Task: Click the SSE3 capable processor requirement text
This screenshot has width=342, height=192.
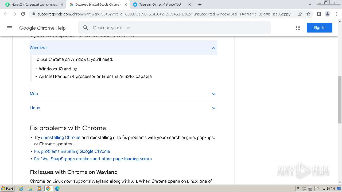Action: pyautogui.click(x=95, y=76)
